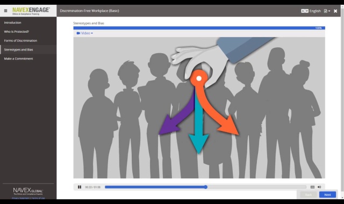The height and width of the screenshot is (204, 344).
Task: Click the video camera icon
Action: click(x=78, y=33)
